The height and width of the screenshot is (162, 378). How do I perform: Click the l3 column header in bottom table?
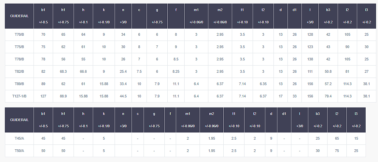356,120
